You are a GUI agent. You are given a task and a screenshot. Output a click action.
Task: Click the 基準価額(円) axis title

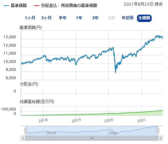click(x=31, y=28)
